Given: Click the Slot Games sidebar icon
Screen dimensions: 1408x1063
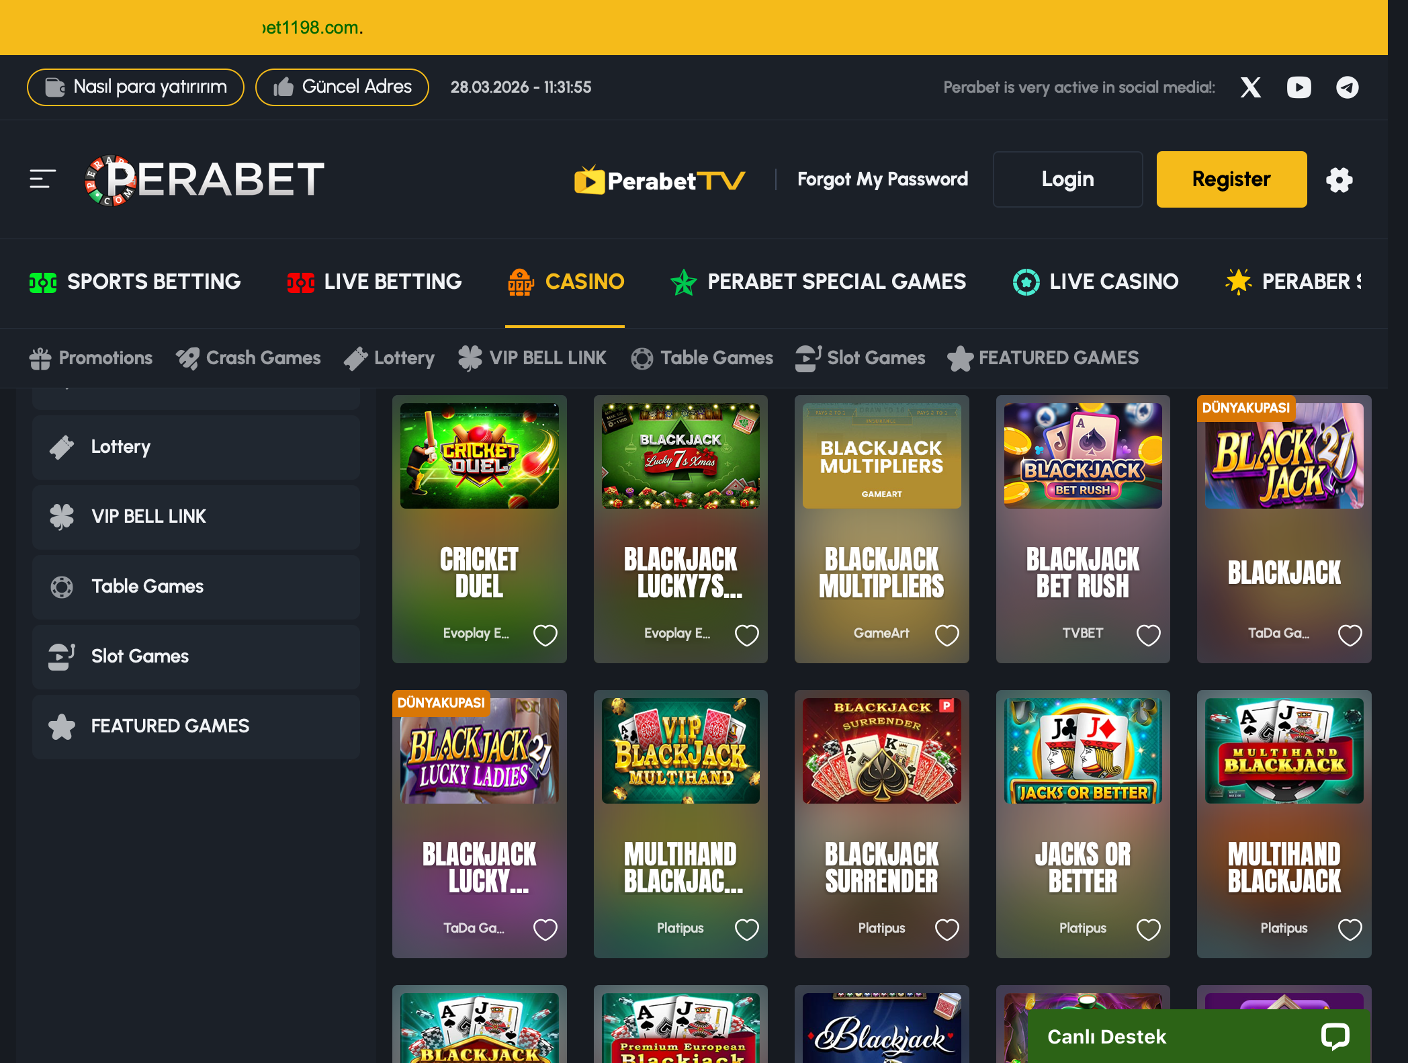Looking at the screenshot, I should pyautogui.click(x=62, y=656).
